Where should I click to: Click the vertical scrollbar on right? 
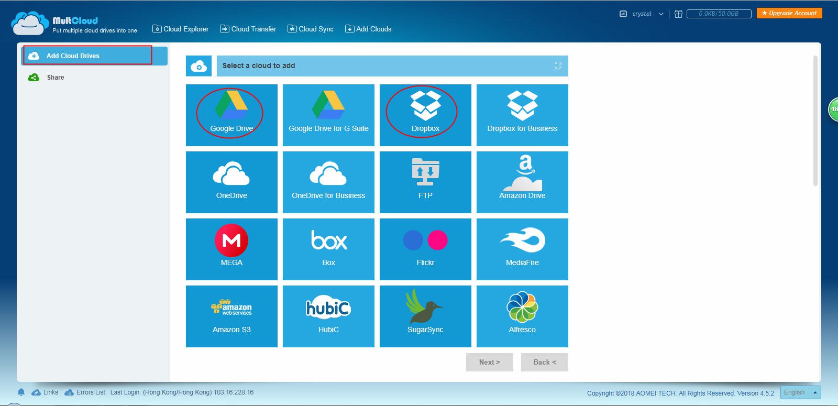pyautogui.click(x=815, y=120)
